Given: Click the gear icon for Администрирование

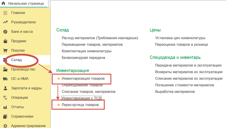Looking at the screenshot, I should tap(5, 126).
